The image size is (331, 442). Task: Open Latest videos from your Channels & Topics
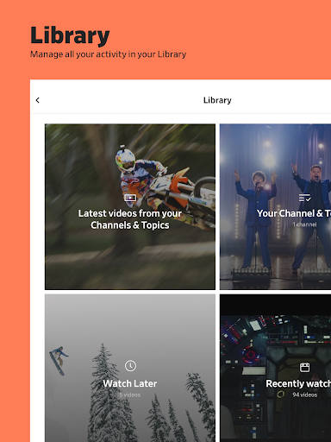pos(130,219)
